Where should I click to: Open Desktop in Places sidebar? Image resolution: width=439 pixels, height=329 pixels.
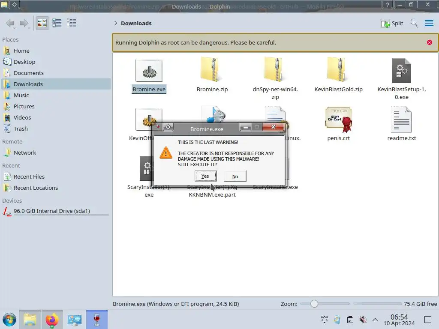coord(55,62)
